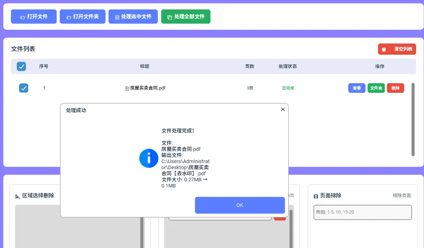Click the 处理成功 dialog title
The image size is (424, 248).
[x=76, y=110]
